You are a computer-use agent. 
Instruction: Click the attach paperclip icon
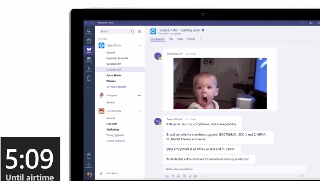pyautogui.click(x=173, y=176)
